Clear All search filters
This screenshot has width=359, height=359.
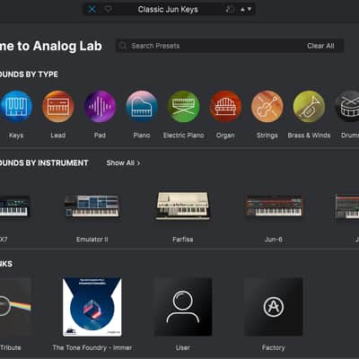coord(320,46)
